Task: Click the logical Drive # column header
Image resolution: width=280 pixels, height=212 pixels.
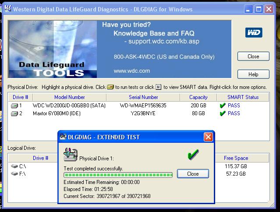Action: click(x=40, y=158)
